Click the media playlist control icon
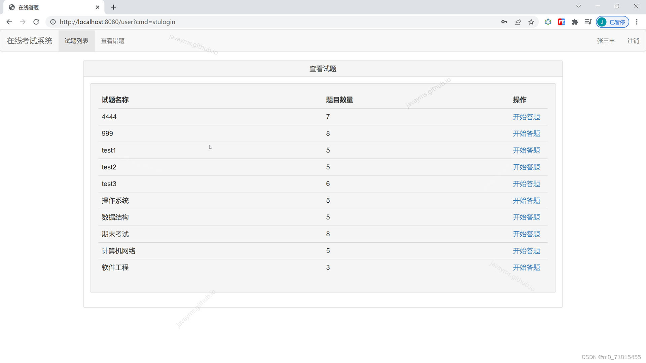 (588, 22)
